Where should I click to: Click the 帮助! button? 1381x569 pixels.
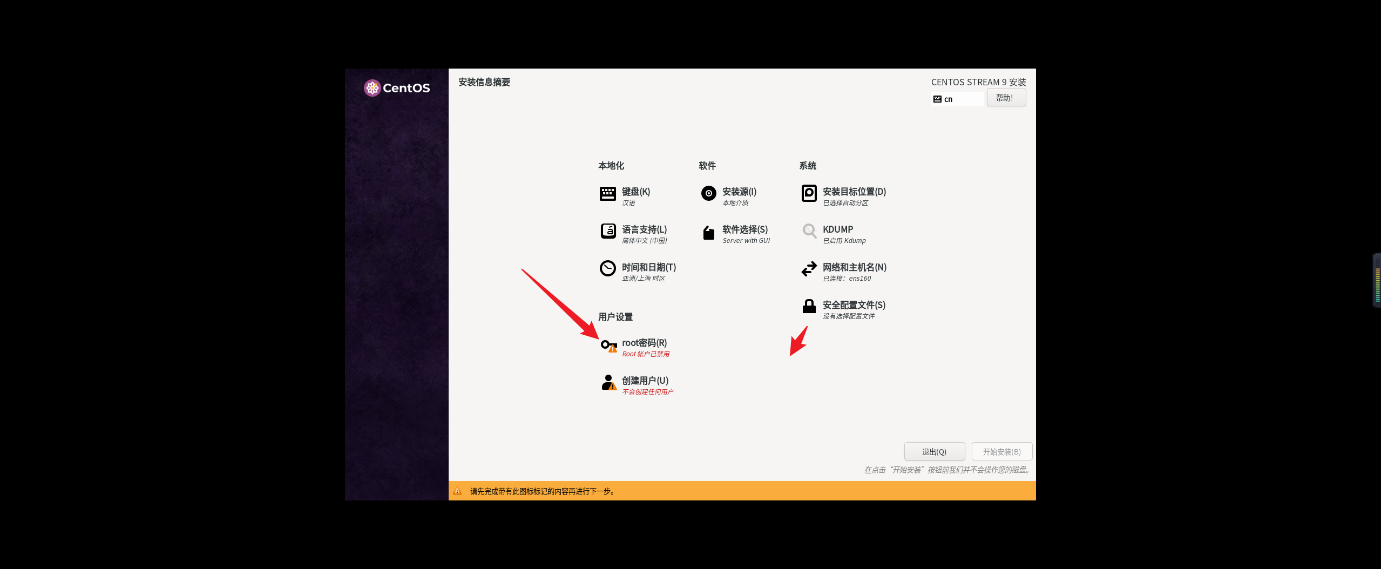pos(1006,98)
